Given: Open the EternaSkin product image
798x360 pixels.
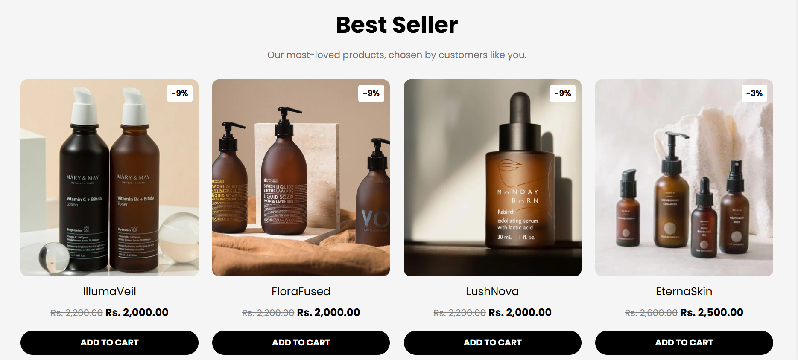Looking at the screenshot, I should pos(684,178).
